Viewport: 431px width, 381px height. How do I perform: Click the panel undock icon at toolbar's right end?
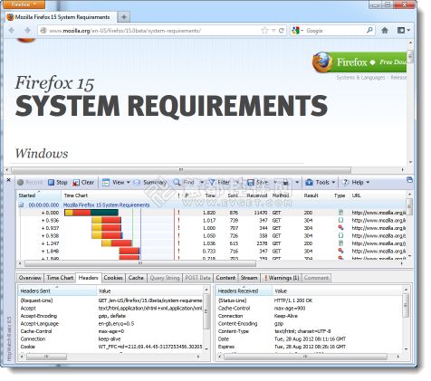click(409, 180)
